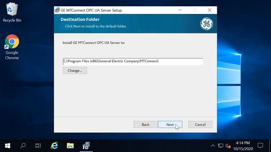Select the Recycle Bin desktop icon
The height and width of the screenshot is (152, 271).
[12, 12]
